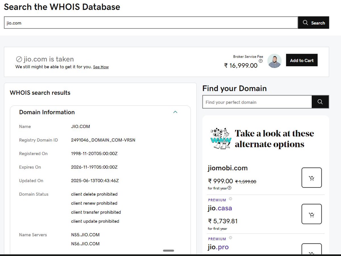
Task: Add jio.casa to cart
Action: (311, 214)
